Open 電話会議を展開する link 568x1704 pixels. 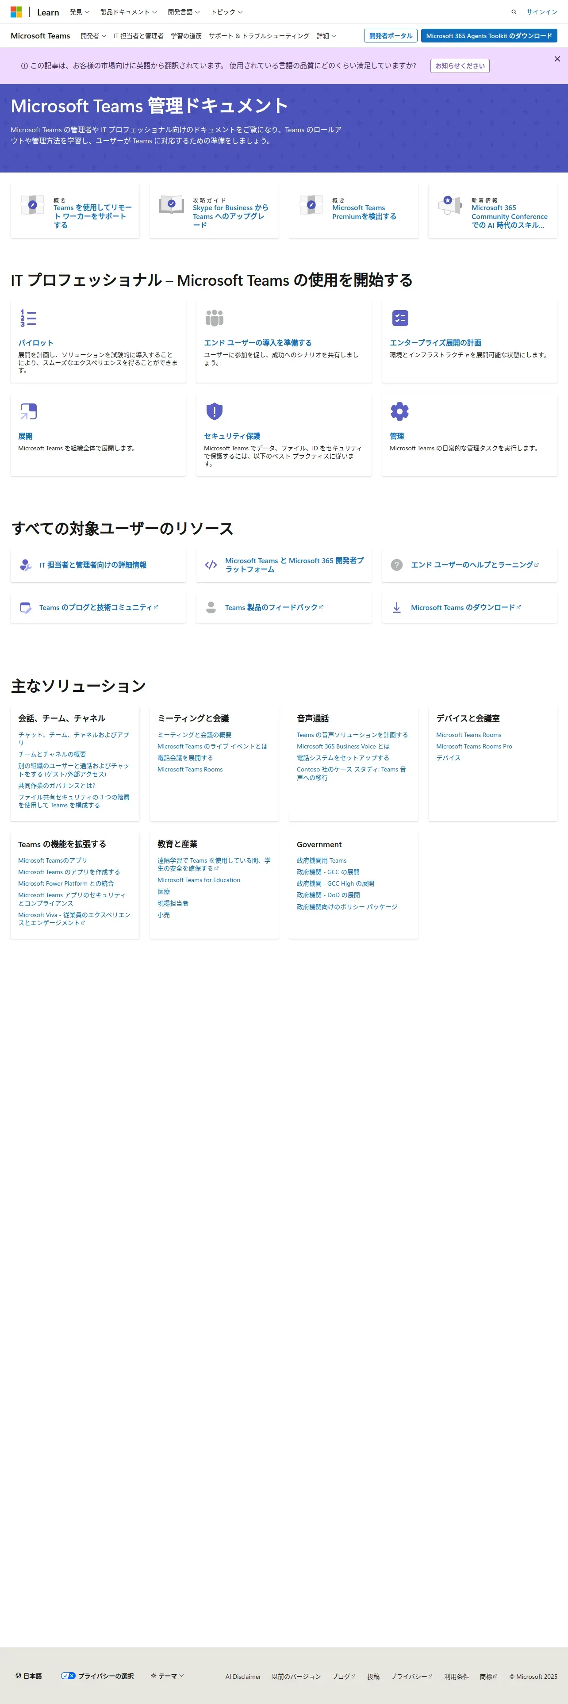185,758
